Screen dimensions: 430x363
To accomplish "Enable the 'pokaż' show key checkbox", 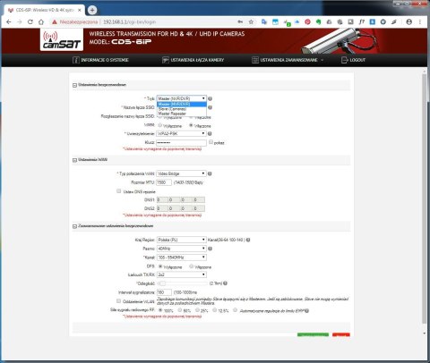I will click(211, 142).
